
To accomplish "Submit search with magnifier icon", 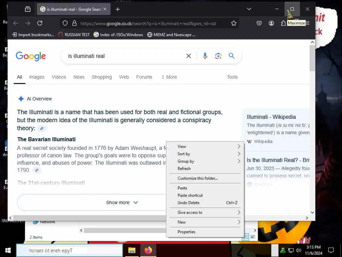I will click(232, 56).
